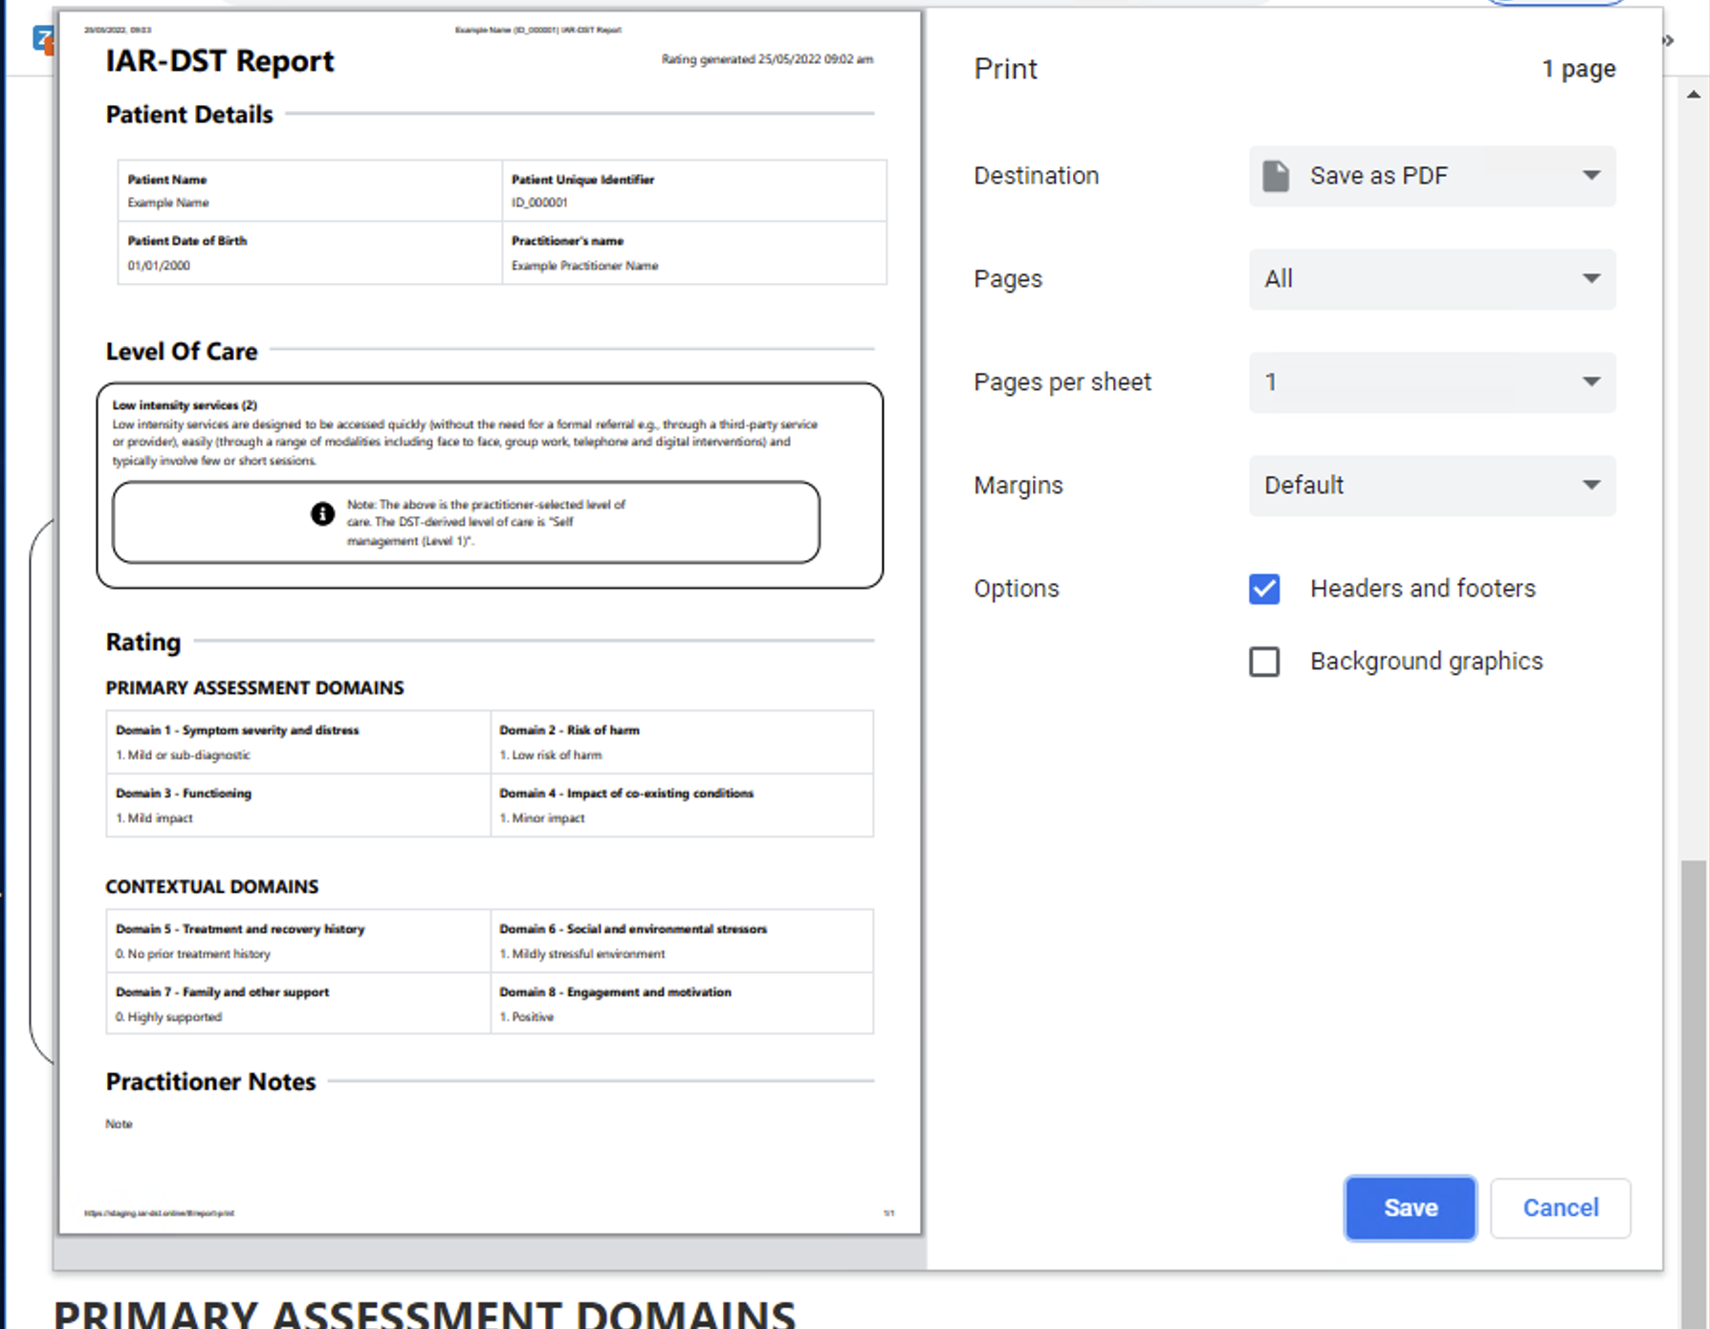Click the Save button
The height and width of the screenshot is (1329, 1710).
point(1411,1209)
